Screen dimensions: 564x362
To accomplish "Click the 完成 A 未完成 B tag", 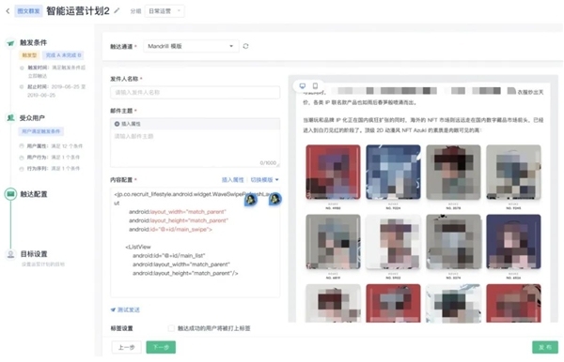I will point(63,55).
